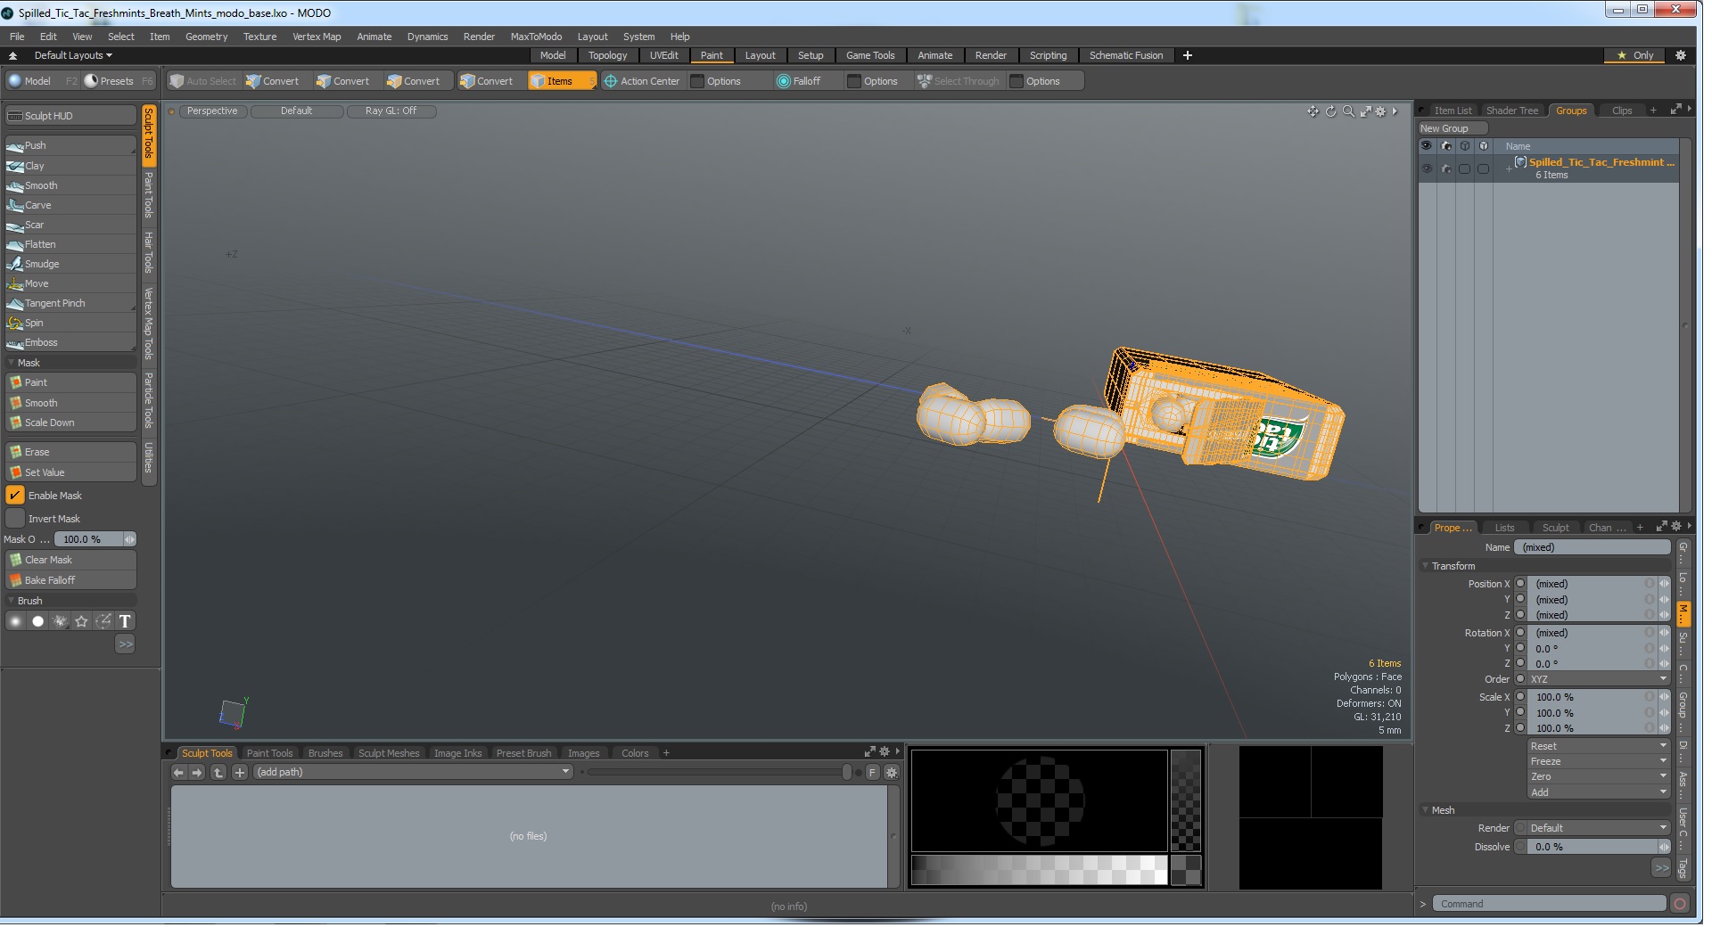Click the New Group button
Image resolution: width=1712 pixels, height=927 pixels.
pyautogui.click(x=1453, y=128)
